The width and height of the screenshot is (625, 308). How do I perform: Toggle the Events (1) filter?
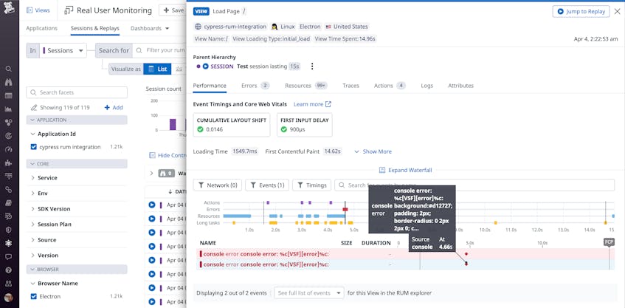(267, 185)
